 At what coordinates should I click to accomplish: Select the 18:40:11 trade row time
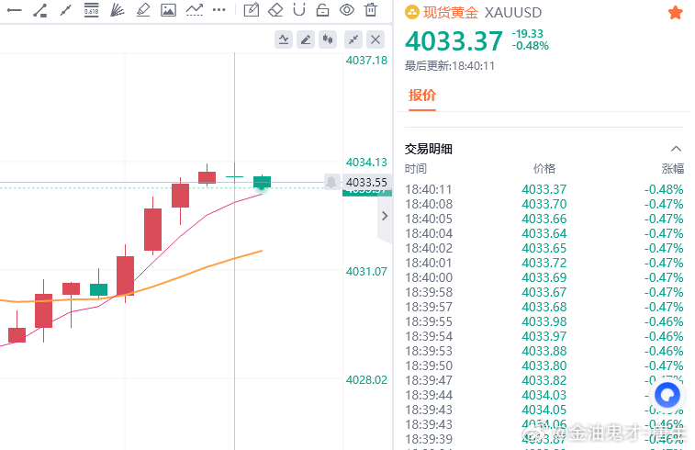point(429,189)
